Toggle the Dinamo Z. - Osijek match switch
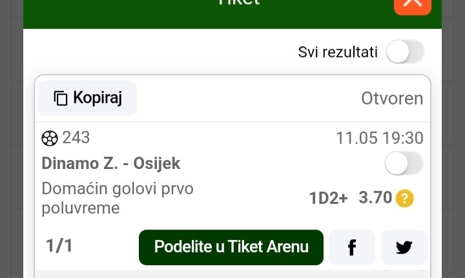Image resolution: width=465 pixels, height=278 pixels. point(404,163)
